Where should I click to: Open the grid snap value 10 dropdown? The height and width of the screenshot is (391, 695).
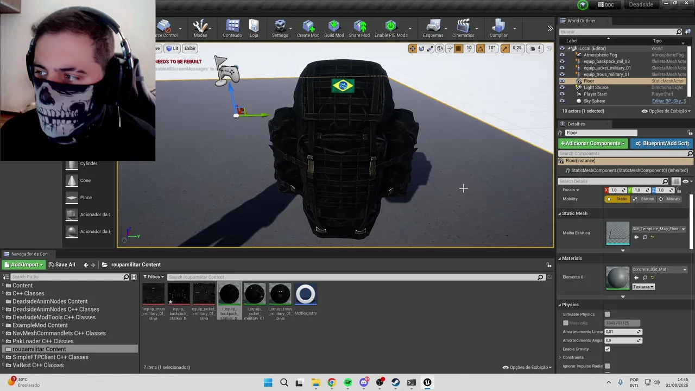[469, 48]
